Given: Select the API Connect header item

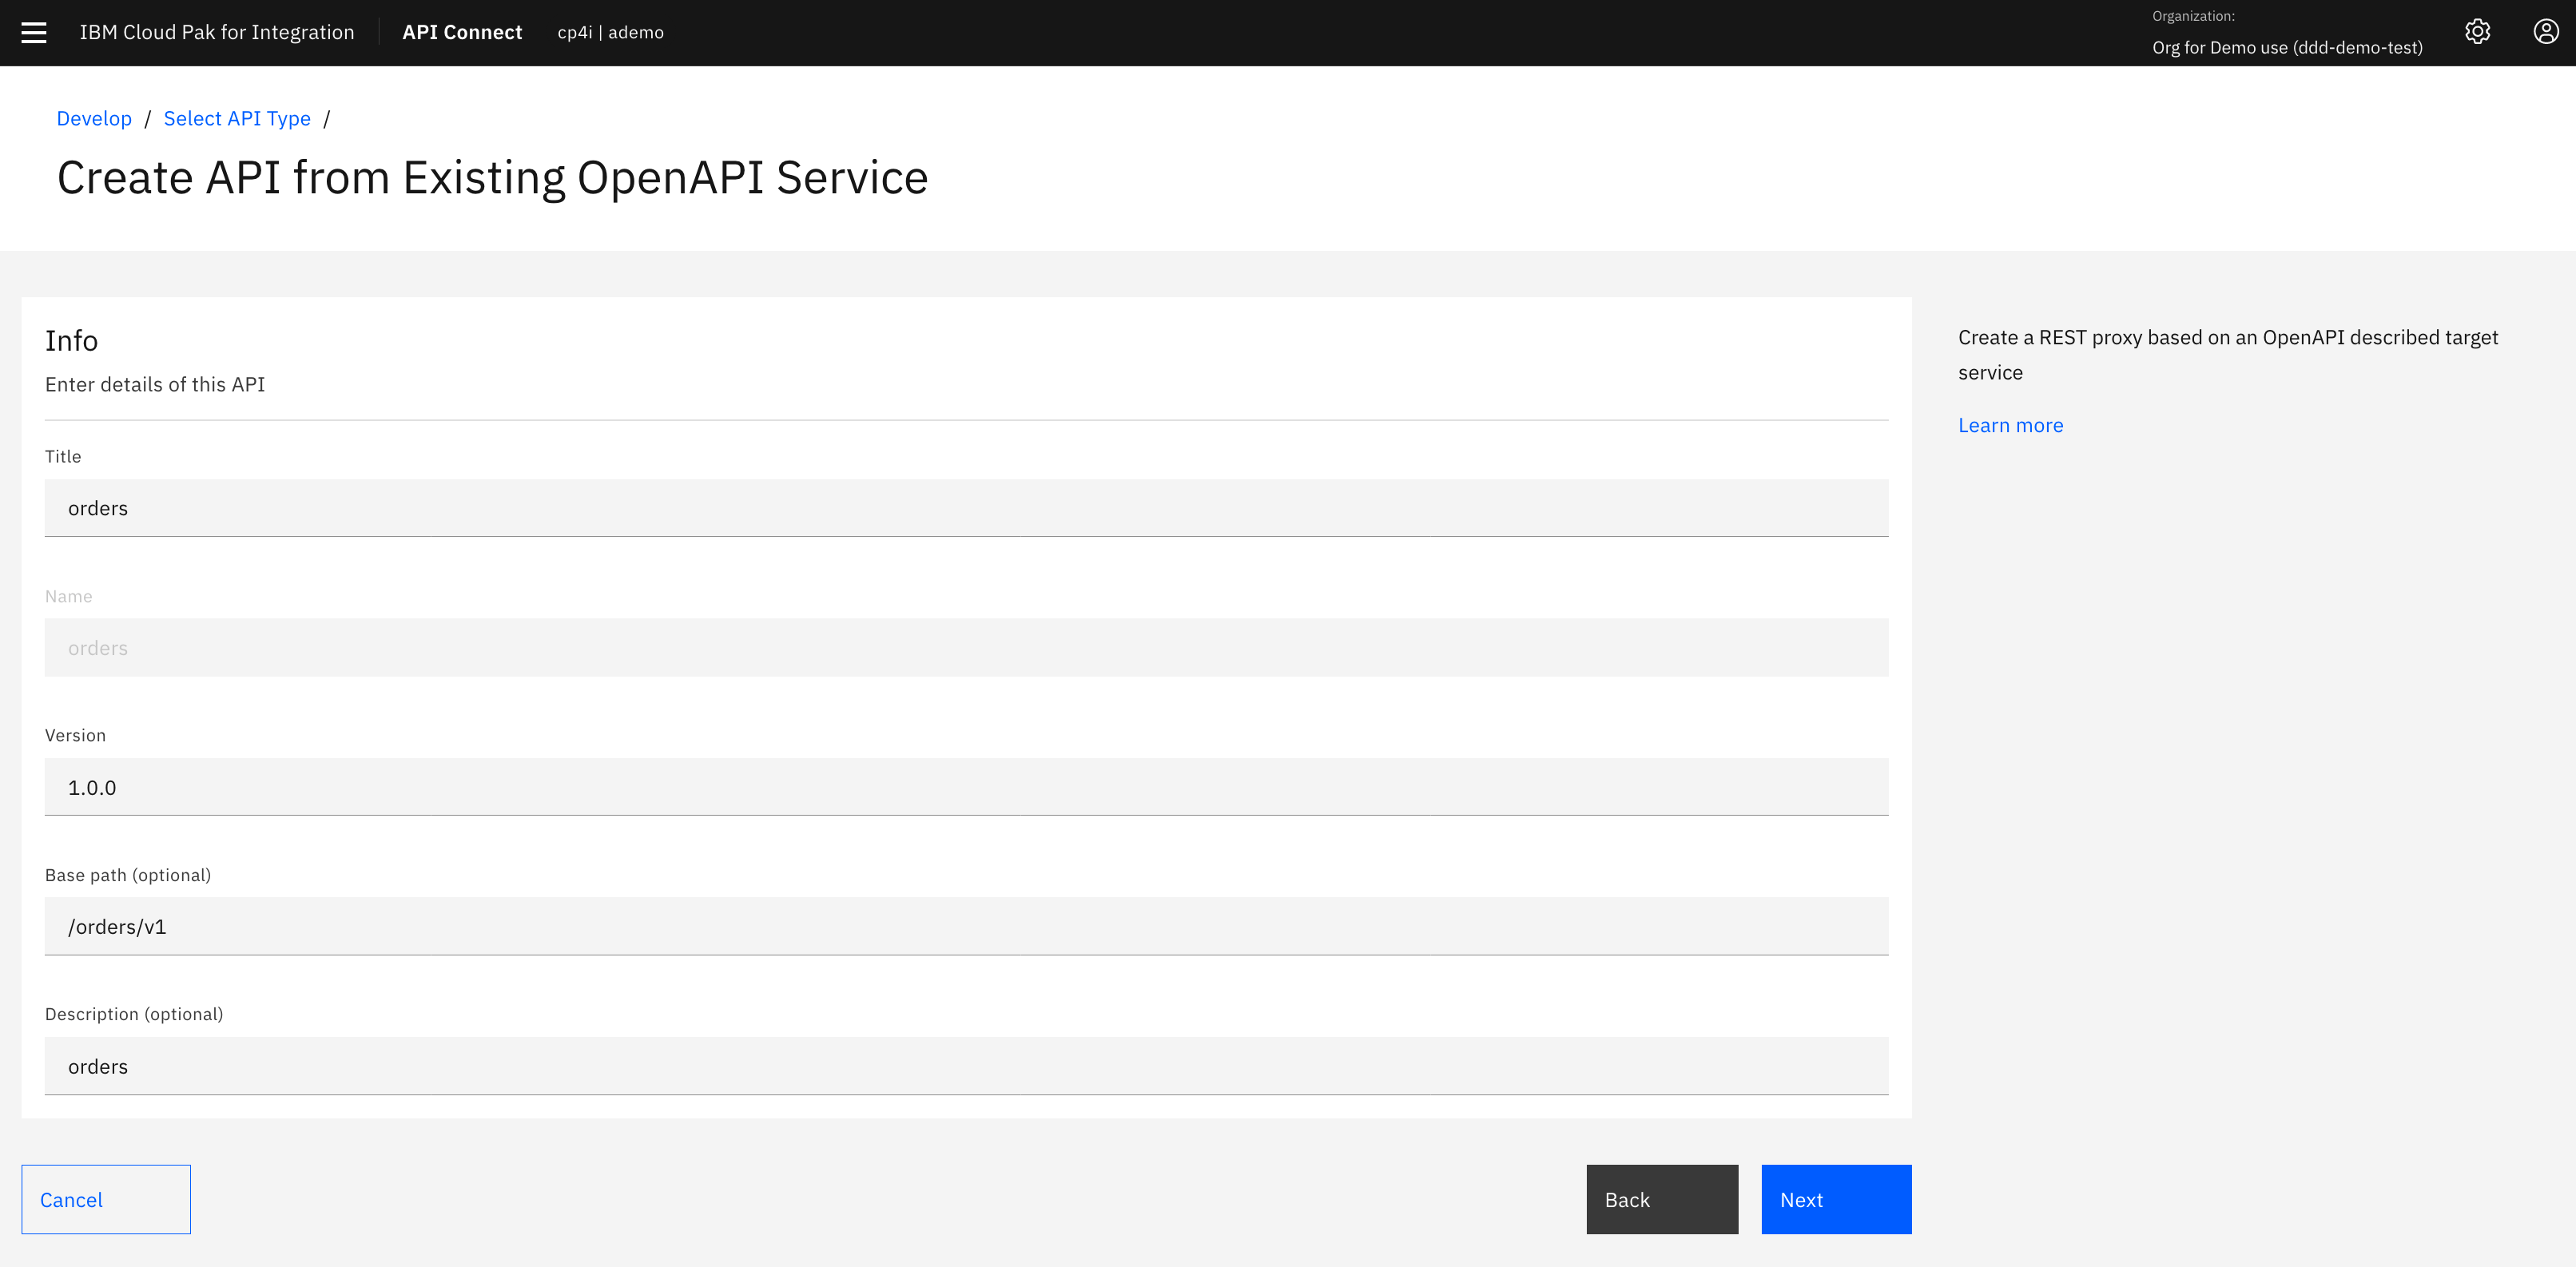Looking at the screenshot, I should (461, 32).
